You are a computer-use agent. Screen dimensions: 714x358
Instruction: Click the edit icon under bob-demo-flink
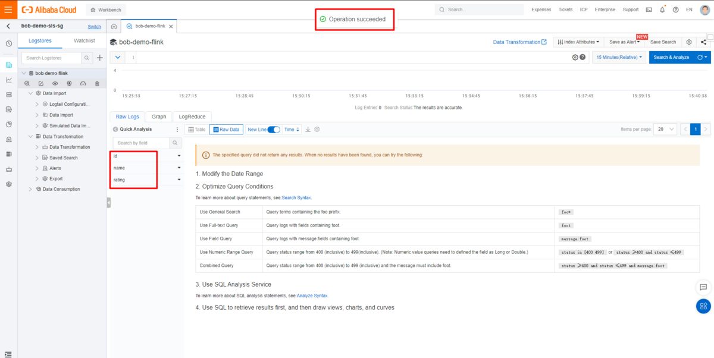41,83
